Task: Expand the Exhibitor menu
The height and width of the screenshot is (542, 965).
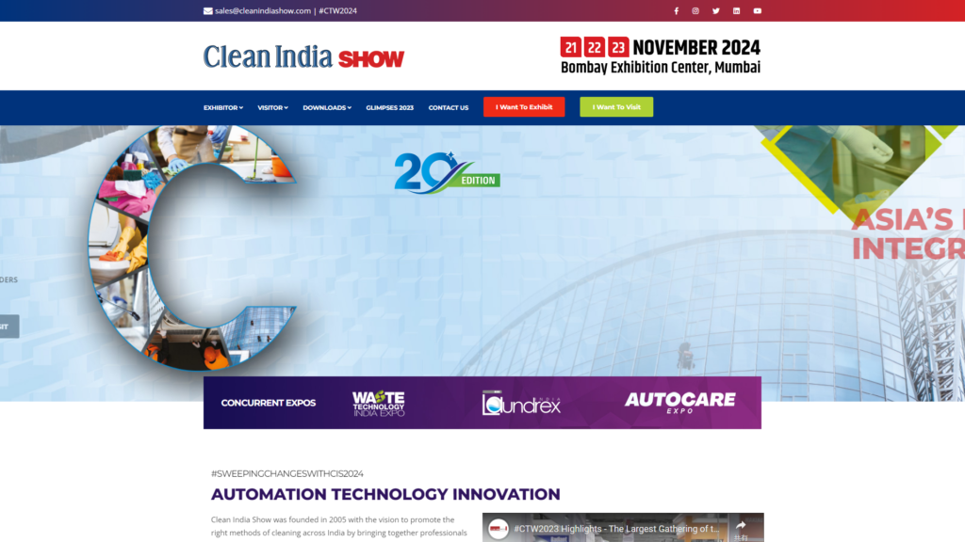Action: click(x=222, y=107)
